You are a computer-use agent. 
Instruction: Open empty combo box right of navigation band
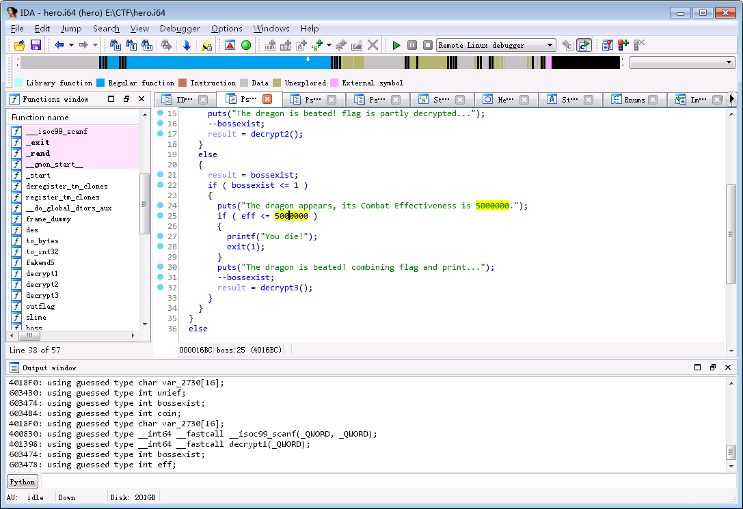[x=682, y=62]
